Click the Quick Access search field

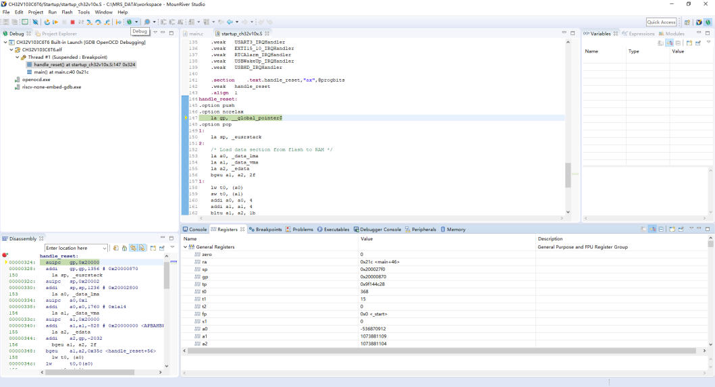(662, 22)
